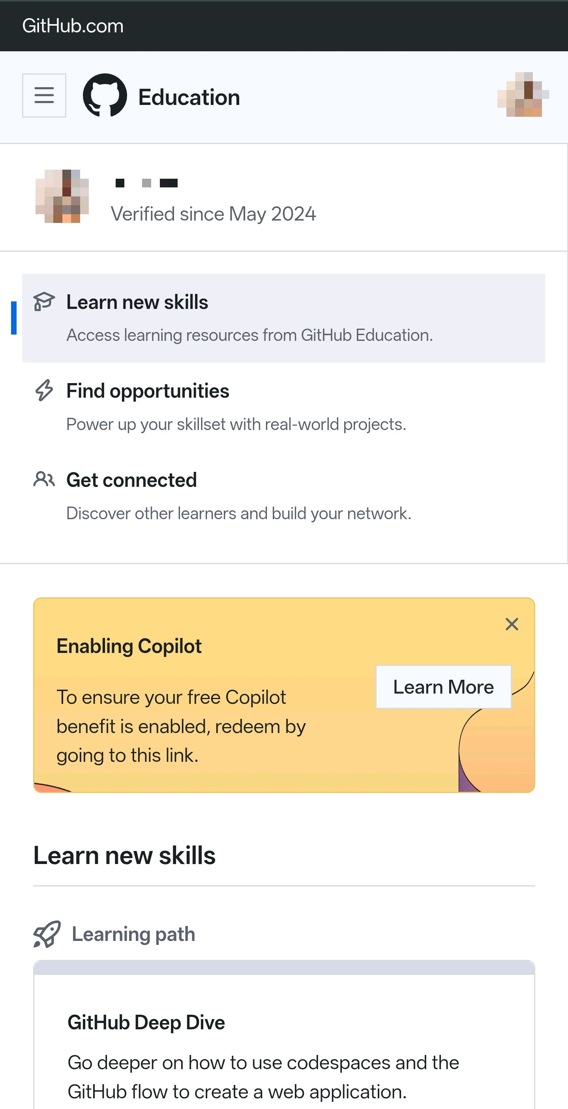This screenshot has height=1109, width=568.
Task: Open the user avatar in header
Action: (x=523, y=94)
